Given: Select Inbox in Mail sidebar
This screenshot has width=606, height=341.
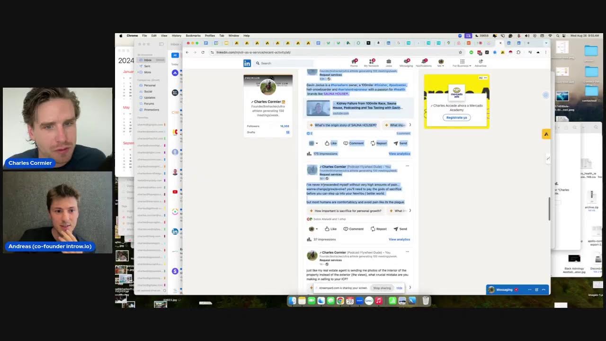Looking at the screenshot, I should point(151,60).
